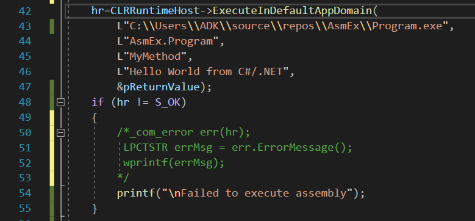Screen dimensions: 475x221
Task: Click the CLRRuntimeHost identifier
Action: click(x=155, y=11)
